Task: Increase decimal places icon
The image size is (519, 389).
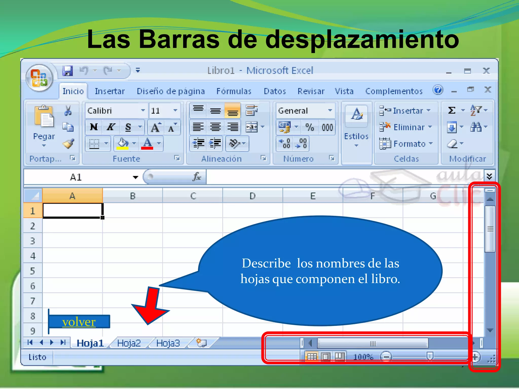Action: pyautogui.click(x=285, y=144)
